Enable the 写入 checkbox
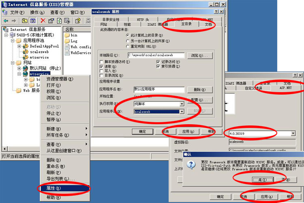 click(101, 71)
